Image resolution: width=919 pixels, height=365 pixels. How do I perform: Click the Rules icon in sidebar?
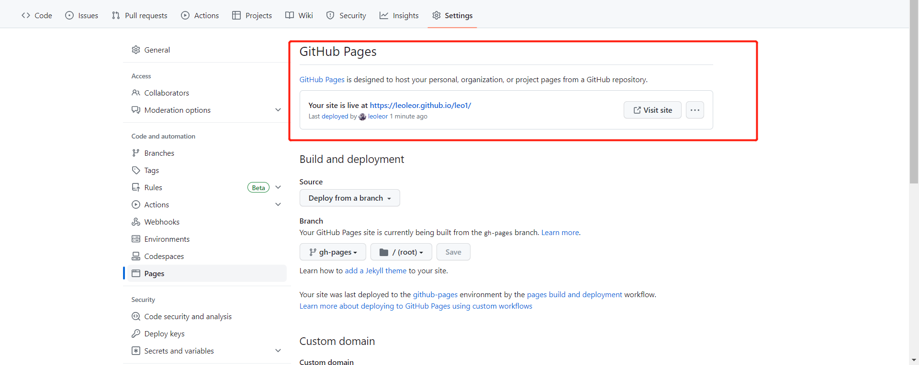tap(136, 187)
